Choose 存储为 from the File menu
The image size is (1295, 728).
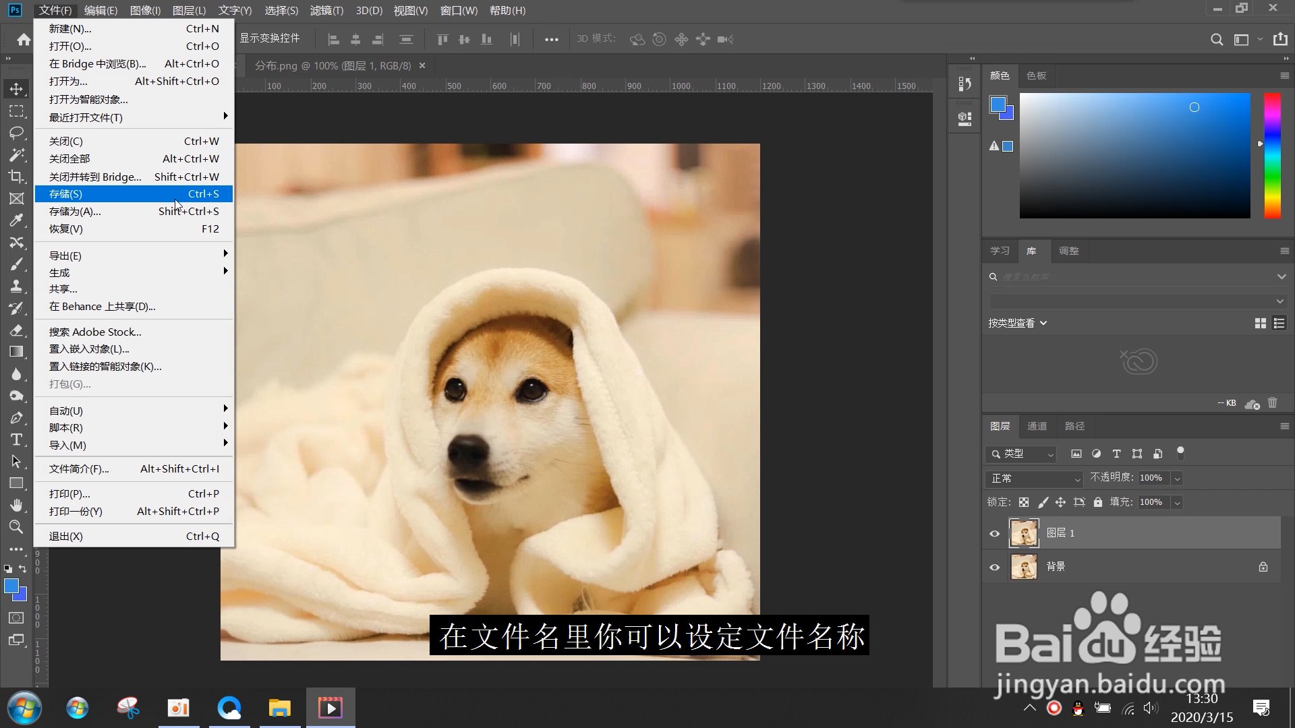coord(134,212)
